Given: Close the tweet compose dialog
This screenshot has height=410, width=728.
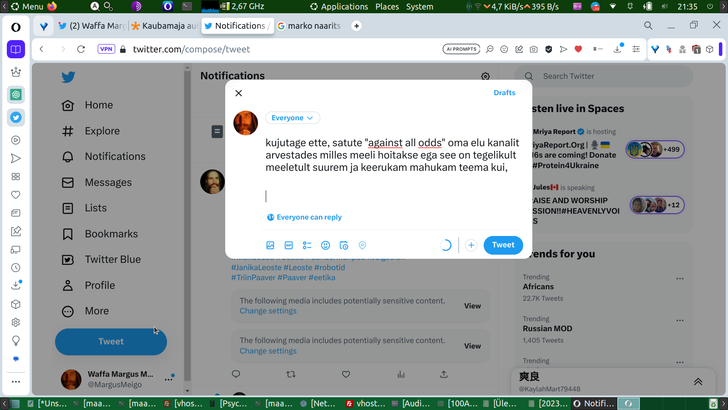Looking at the screenshot, I should [x=238, y=93].
